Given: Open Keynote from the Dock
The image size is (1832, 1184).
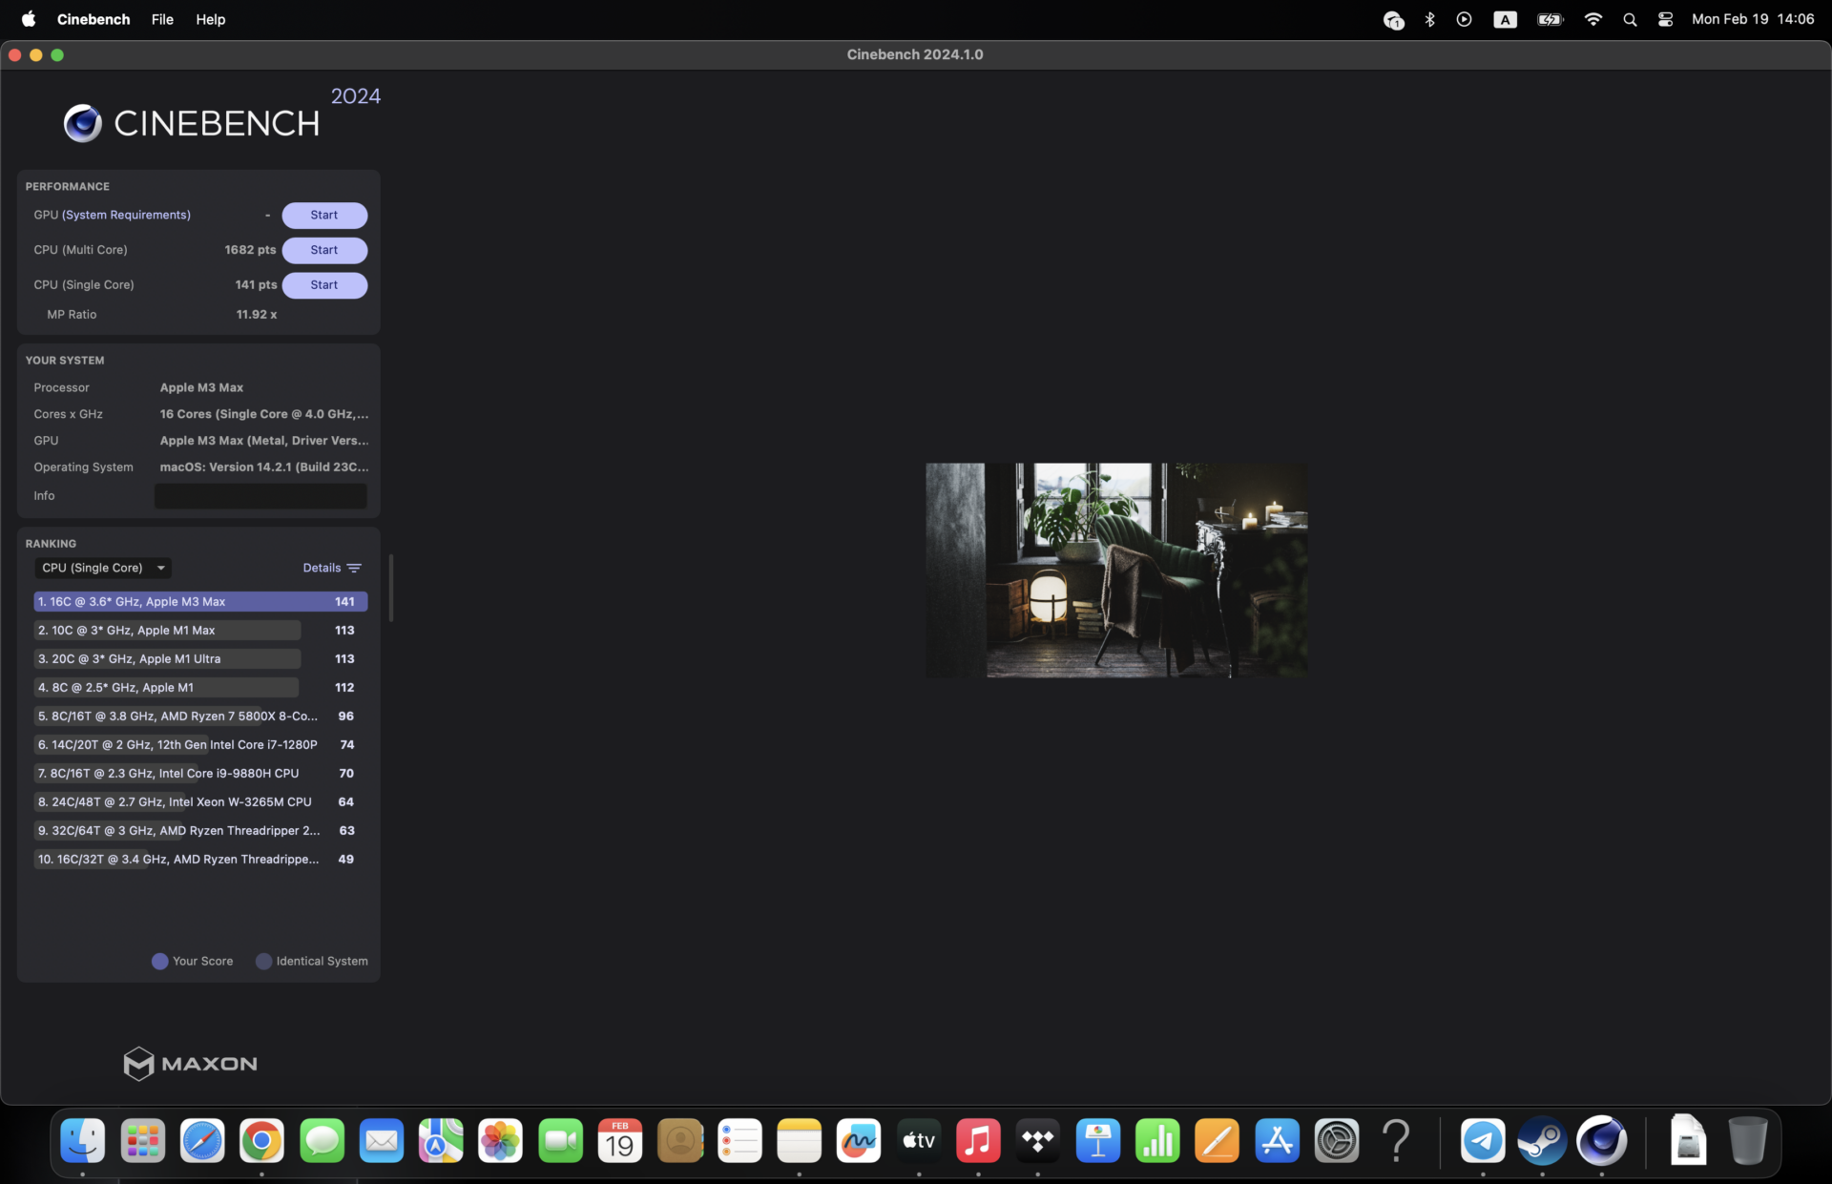Looking at the screenshot, I should pos(1098,1141).
